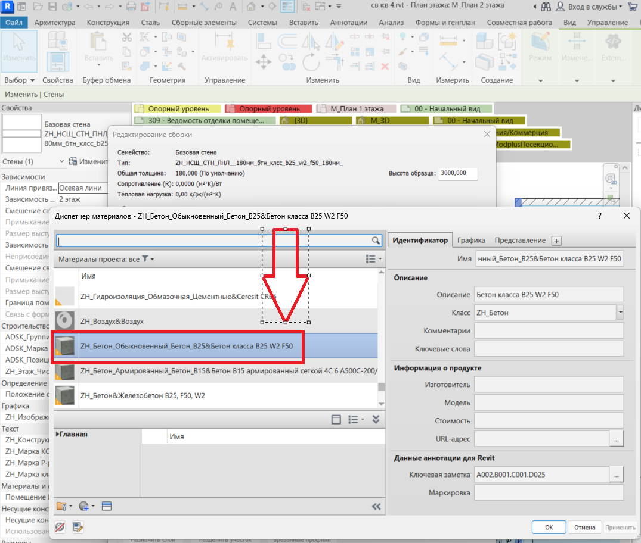Open the Аннотации ribbon tab
The width and height of the screenshot is (641, 543).
[348, 23]
